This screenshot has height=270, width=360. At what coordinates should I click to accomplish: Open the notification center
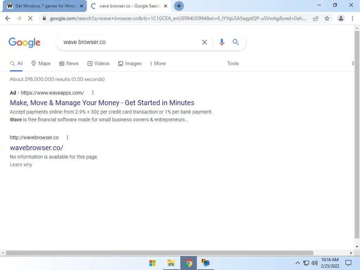pyautogui.click(x=348, y=263)
